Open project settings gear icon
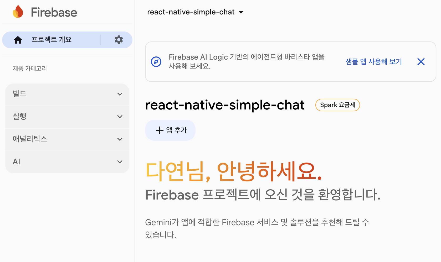This screenshot has width=441, height=262. pyautogui.click(x=119, y=40)
